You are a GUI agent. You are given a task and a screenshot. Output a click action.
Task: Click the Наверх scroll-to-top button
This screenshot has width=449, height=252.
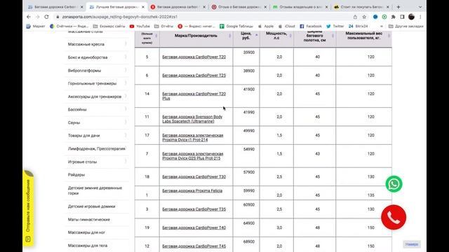[412, 244]
